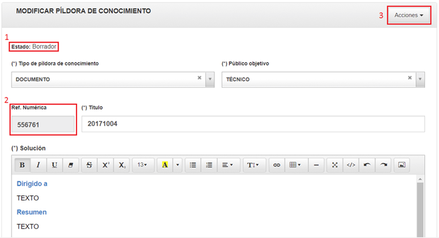439x238 pixels.
Task: Apply Underline formatting
Action: [54, 165]
